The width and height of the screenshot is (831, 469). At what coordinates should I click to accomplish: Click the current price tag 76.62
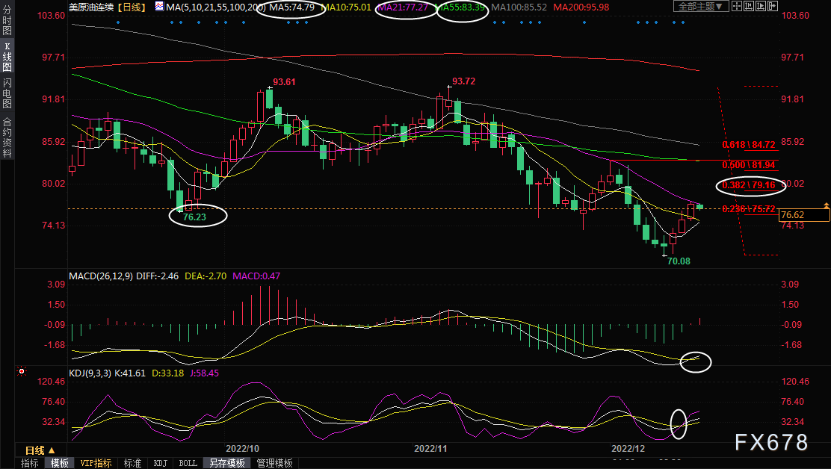click(803, 215)
